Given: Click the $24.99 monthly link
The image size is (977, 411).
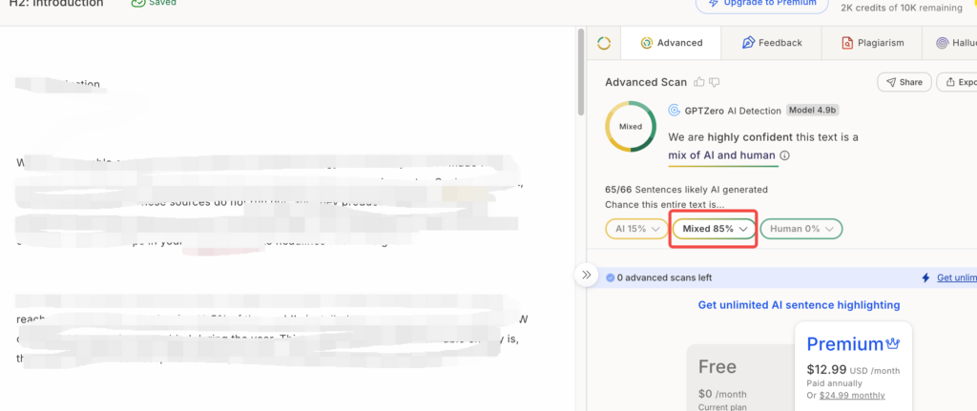Looking at the screenshot, I should tap(852, 395).
